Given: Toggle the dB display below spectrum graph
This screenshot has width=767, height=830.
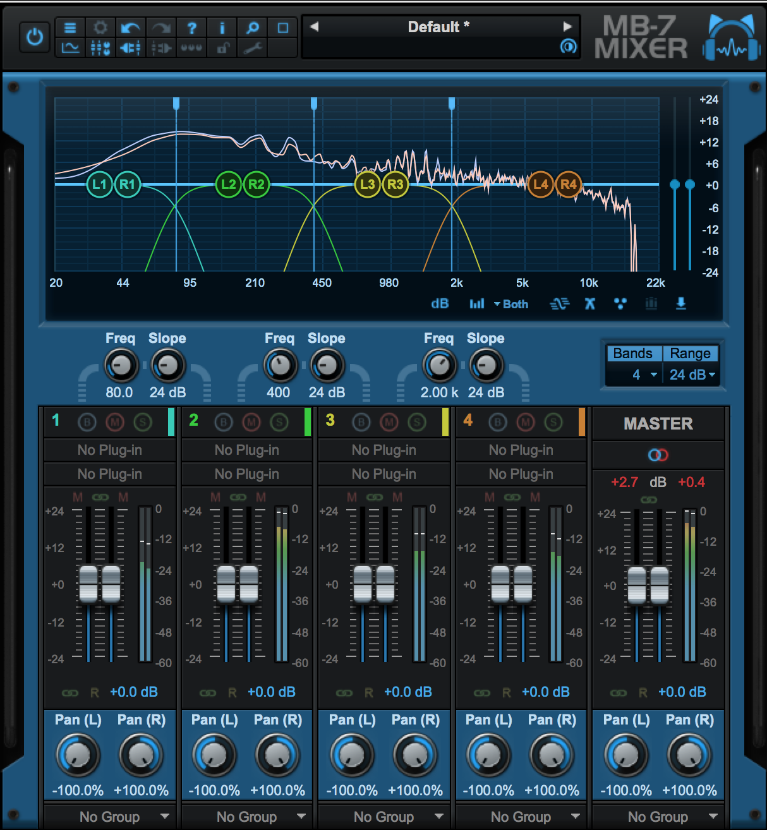Looking at the screenshot, I should tap(440, 304).
